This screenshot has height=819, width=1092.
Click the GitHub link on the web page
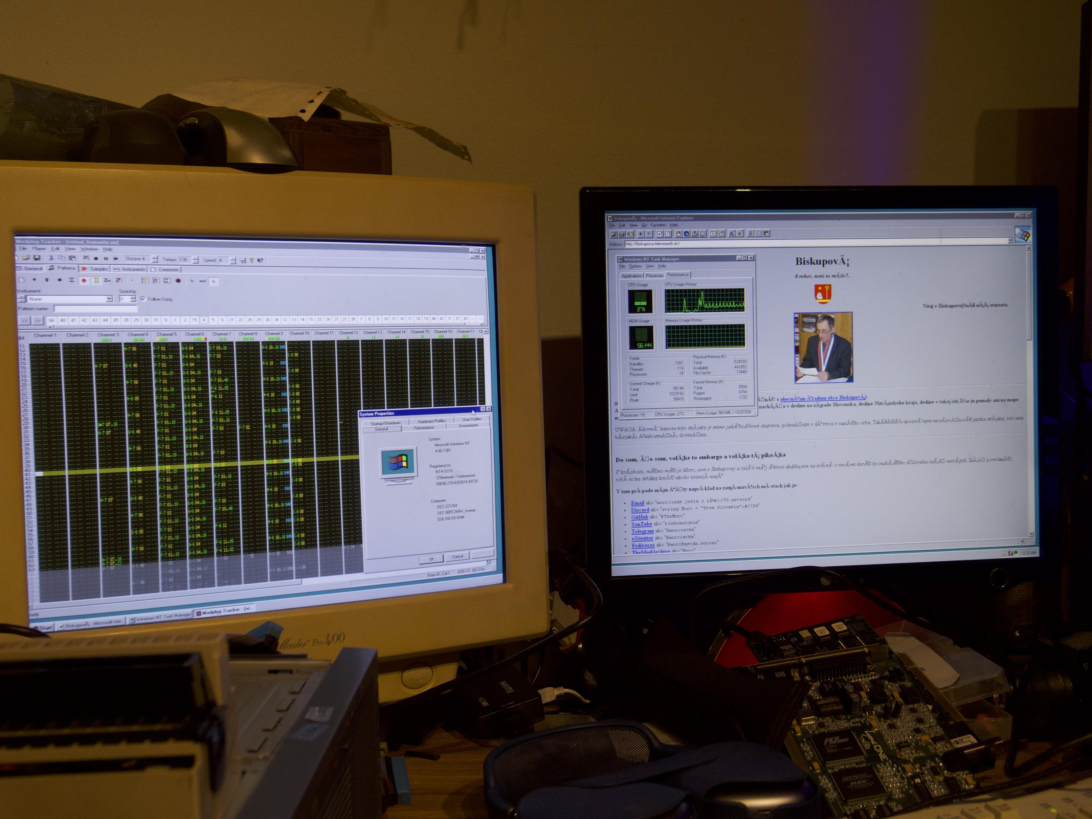640,517
